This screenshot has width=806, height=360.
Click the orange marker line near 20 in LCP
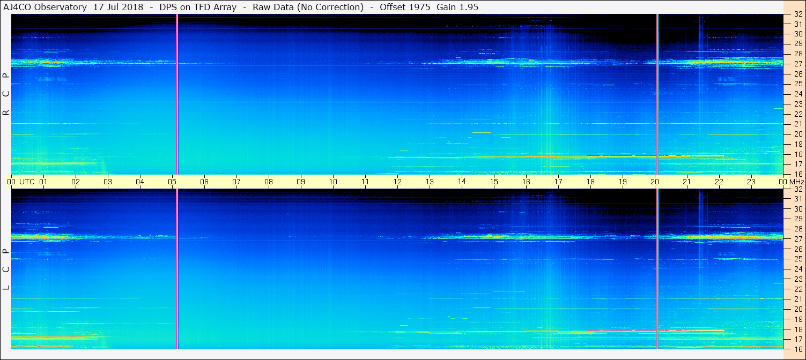(657, 269)
